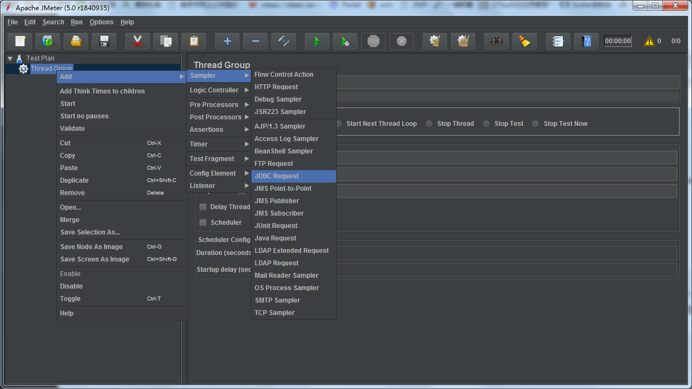Choose Save Node As Image option
This screenshot has height=389, width=692.
122,247
